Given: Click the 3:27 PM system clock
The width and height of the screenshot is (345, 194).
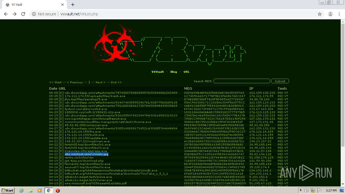Looking at the screenshot, I should (x=331, y=190).
